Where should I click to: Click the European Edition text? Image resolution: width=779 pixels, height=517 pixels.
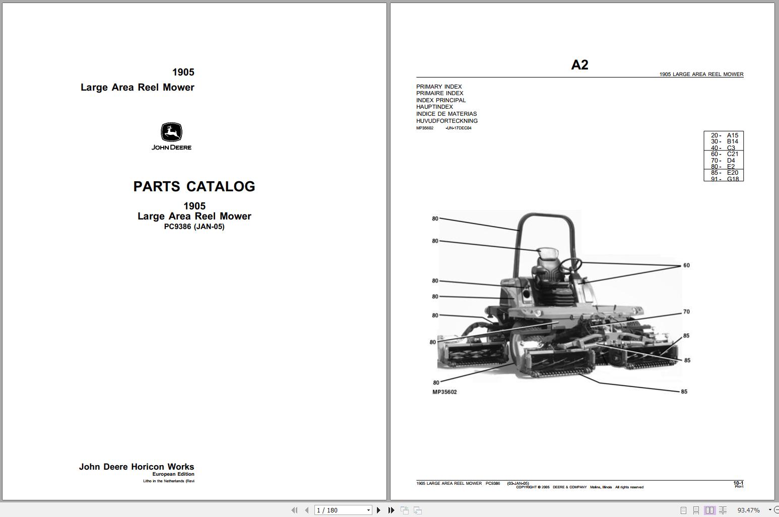pyautogui.click(x=173, y=474)
